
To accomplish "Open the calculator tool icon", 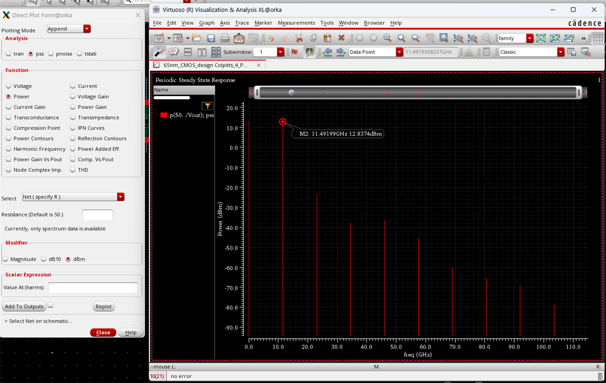I will 486,52.
